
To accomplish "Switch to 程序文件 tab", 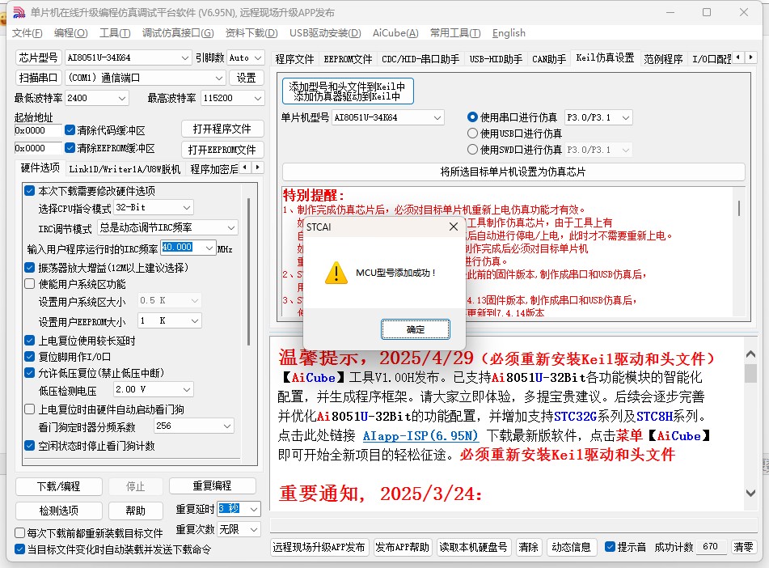I will click(295, 59).
